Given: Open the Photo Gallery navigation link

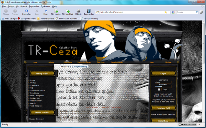Looking at the screenshot, I should click(x=35, y=101).
